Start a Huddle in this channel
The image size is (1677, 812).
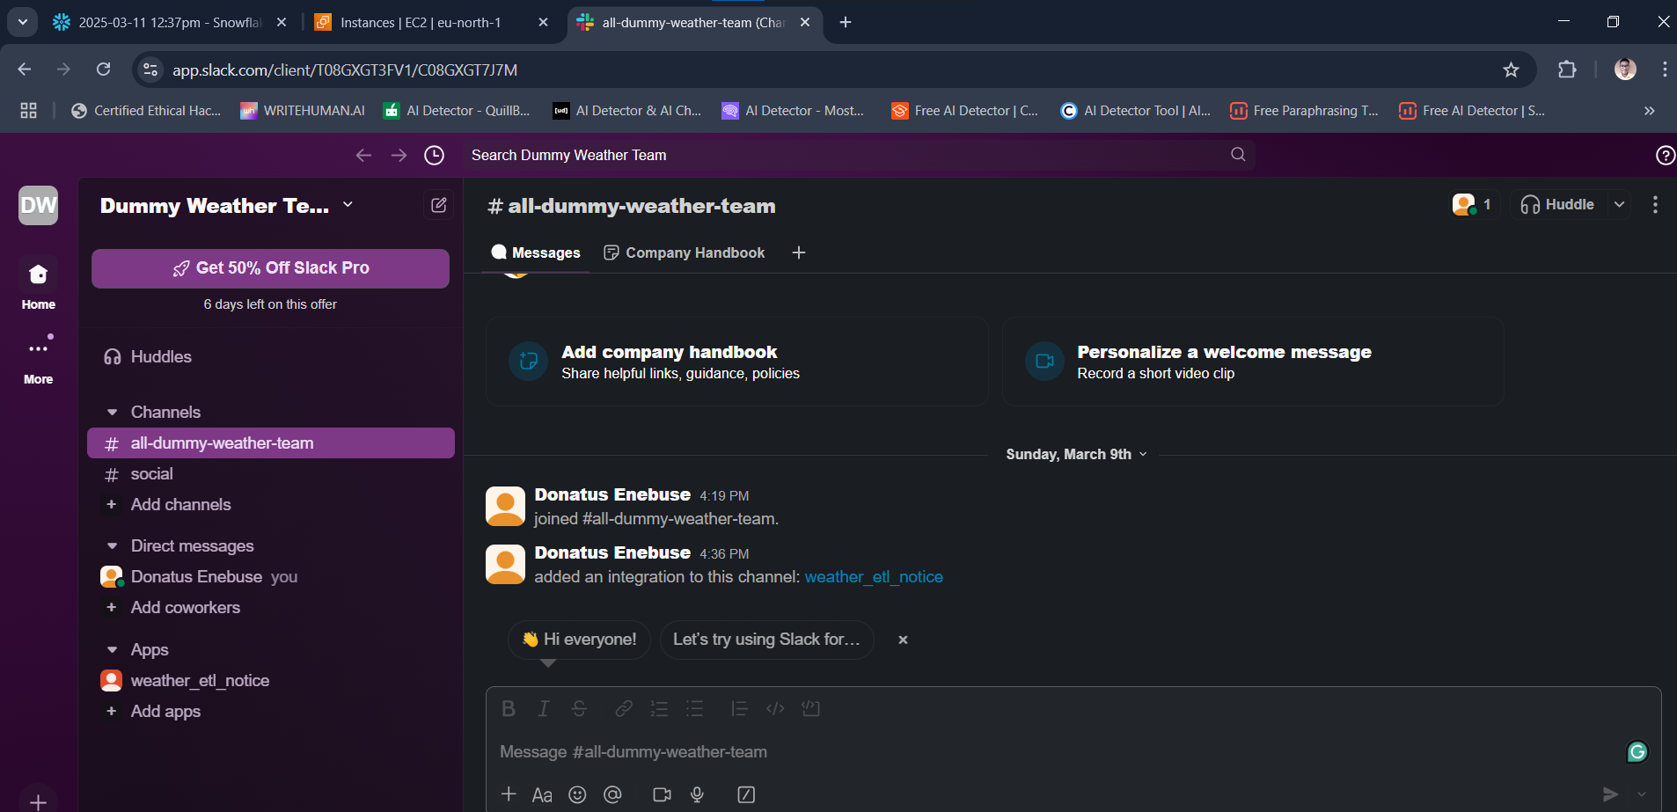1558,204
